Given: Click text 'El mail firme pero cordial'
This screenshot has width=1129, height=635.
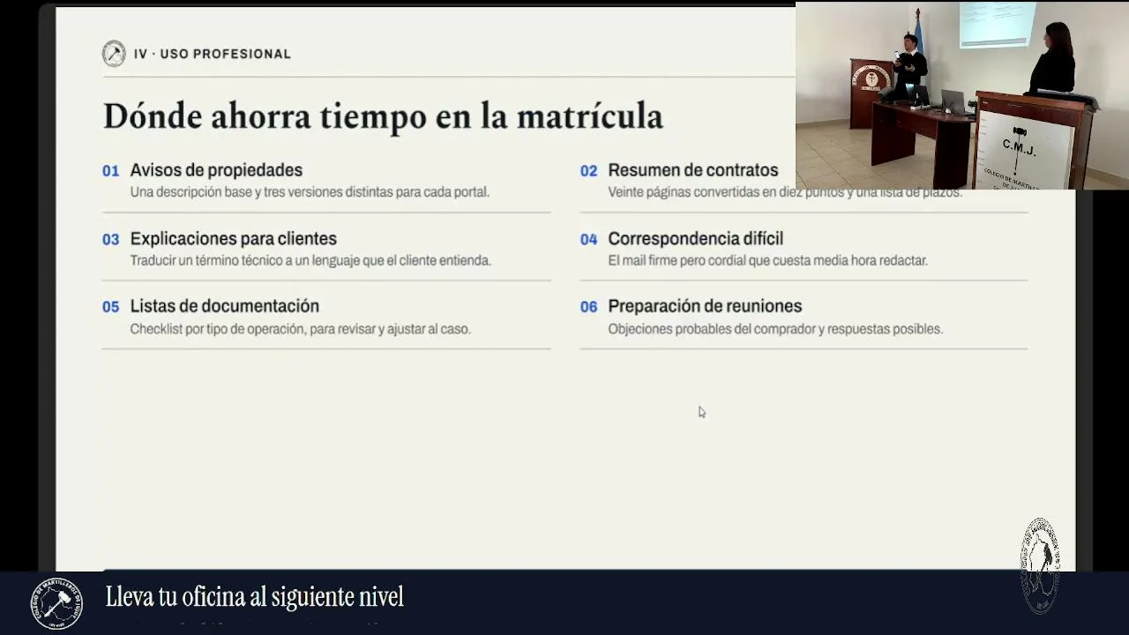Looking at the screenshot, I should pyautogui.click(x=679, y=261).
